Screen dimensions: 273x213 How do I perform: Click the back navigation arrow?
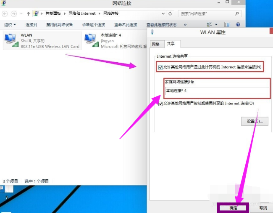5,13
